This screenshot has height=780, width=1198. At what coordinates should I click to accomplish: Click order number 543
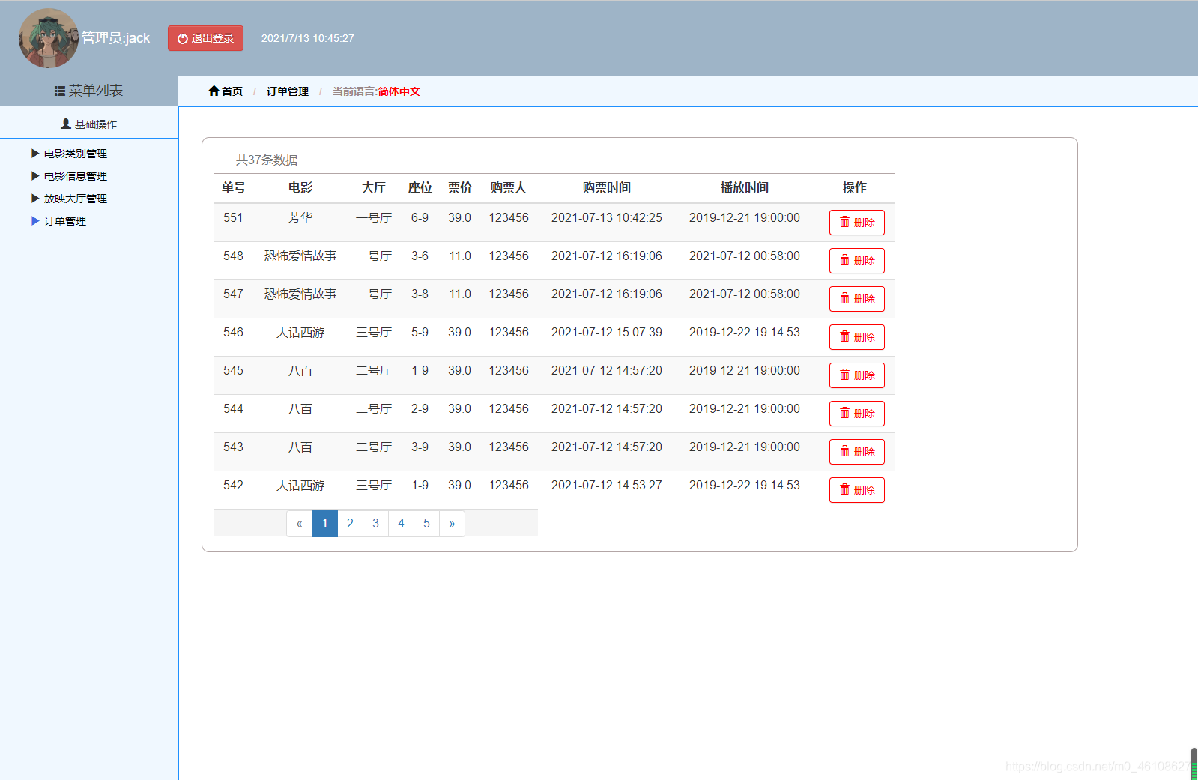(x=233, y=447)
